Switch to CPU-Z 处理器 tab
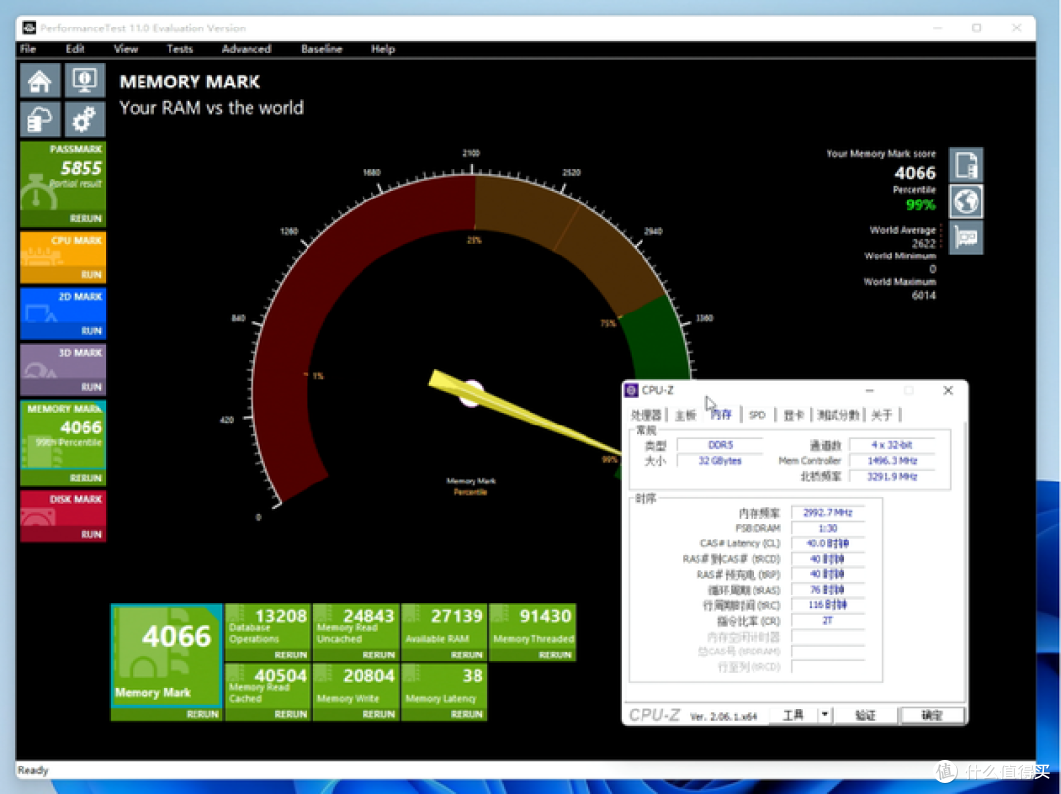Screen dimensions: 1061x794 coord(645,415)
